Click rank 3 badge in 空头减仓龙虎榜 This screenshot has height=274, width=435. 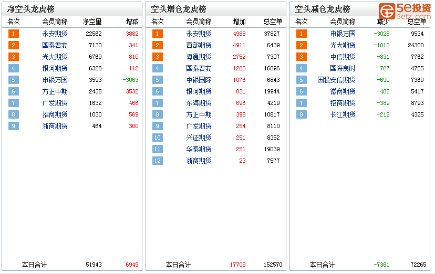coord(301,57)
